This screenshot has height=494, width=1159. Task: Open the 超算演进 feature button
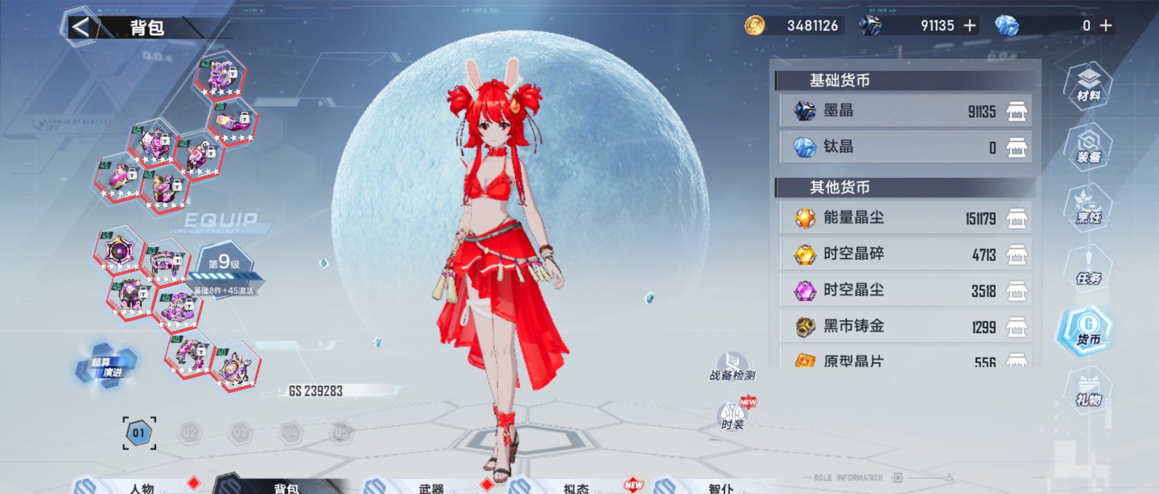coord(106,367)
